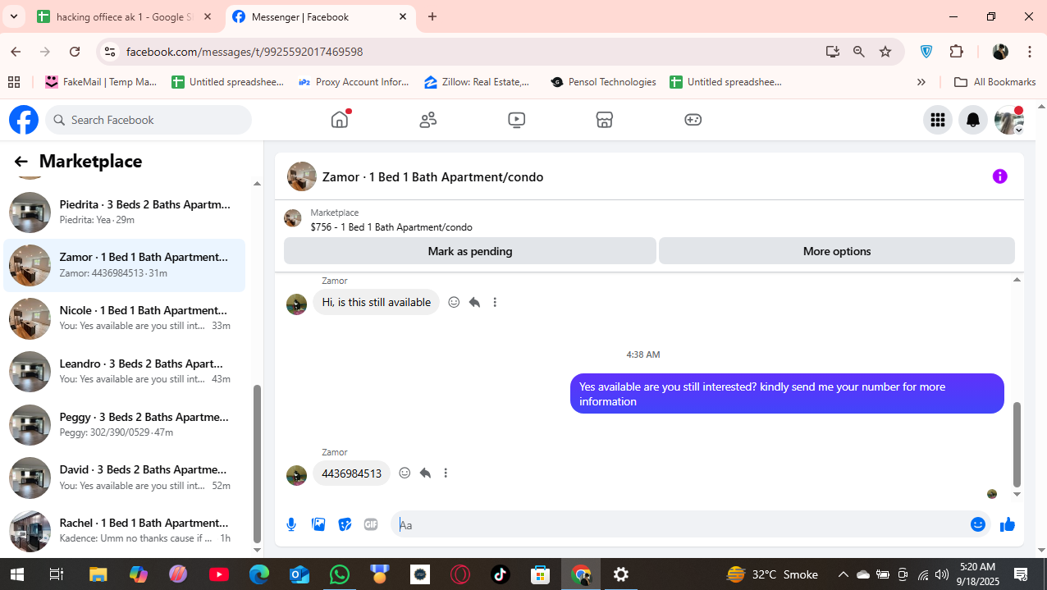Open more options for the 4436984513 message
The height and width of the screenshot is (590, 1047).
pos(446,473)
